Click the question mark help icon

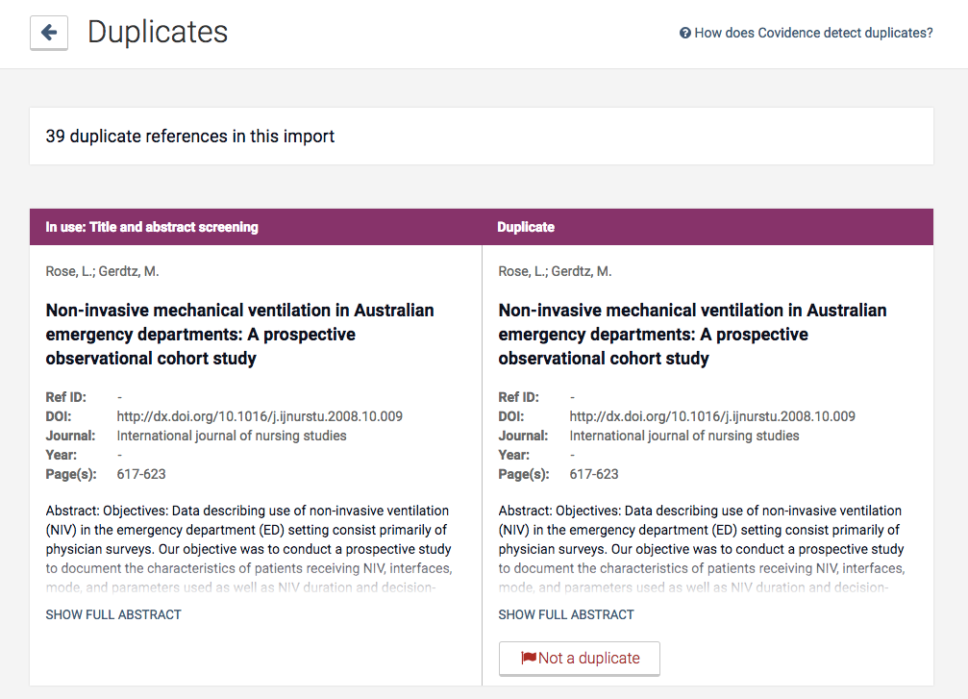685,33
